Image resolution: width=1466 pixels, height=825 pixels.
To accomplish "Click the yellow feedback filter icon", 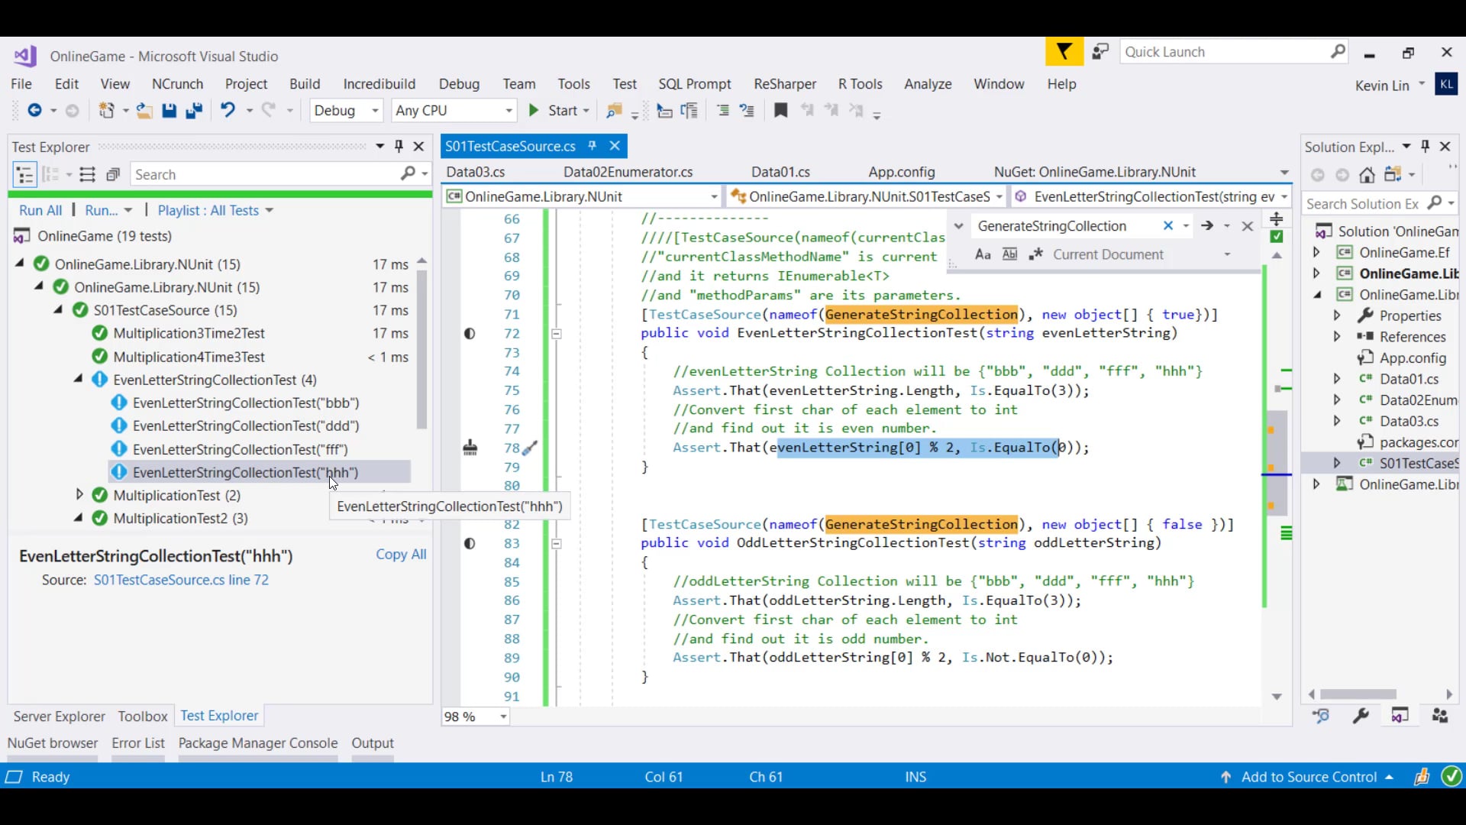I will tap(1064, 52).
